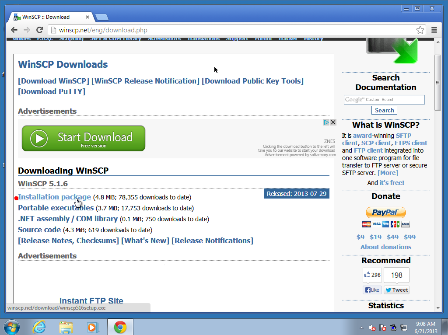Viewport: 448px width, 335px height.
Task: Click the green Start Download ad button
Action: (x=84, y=138)
